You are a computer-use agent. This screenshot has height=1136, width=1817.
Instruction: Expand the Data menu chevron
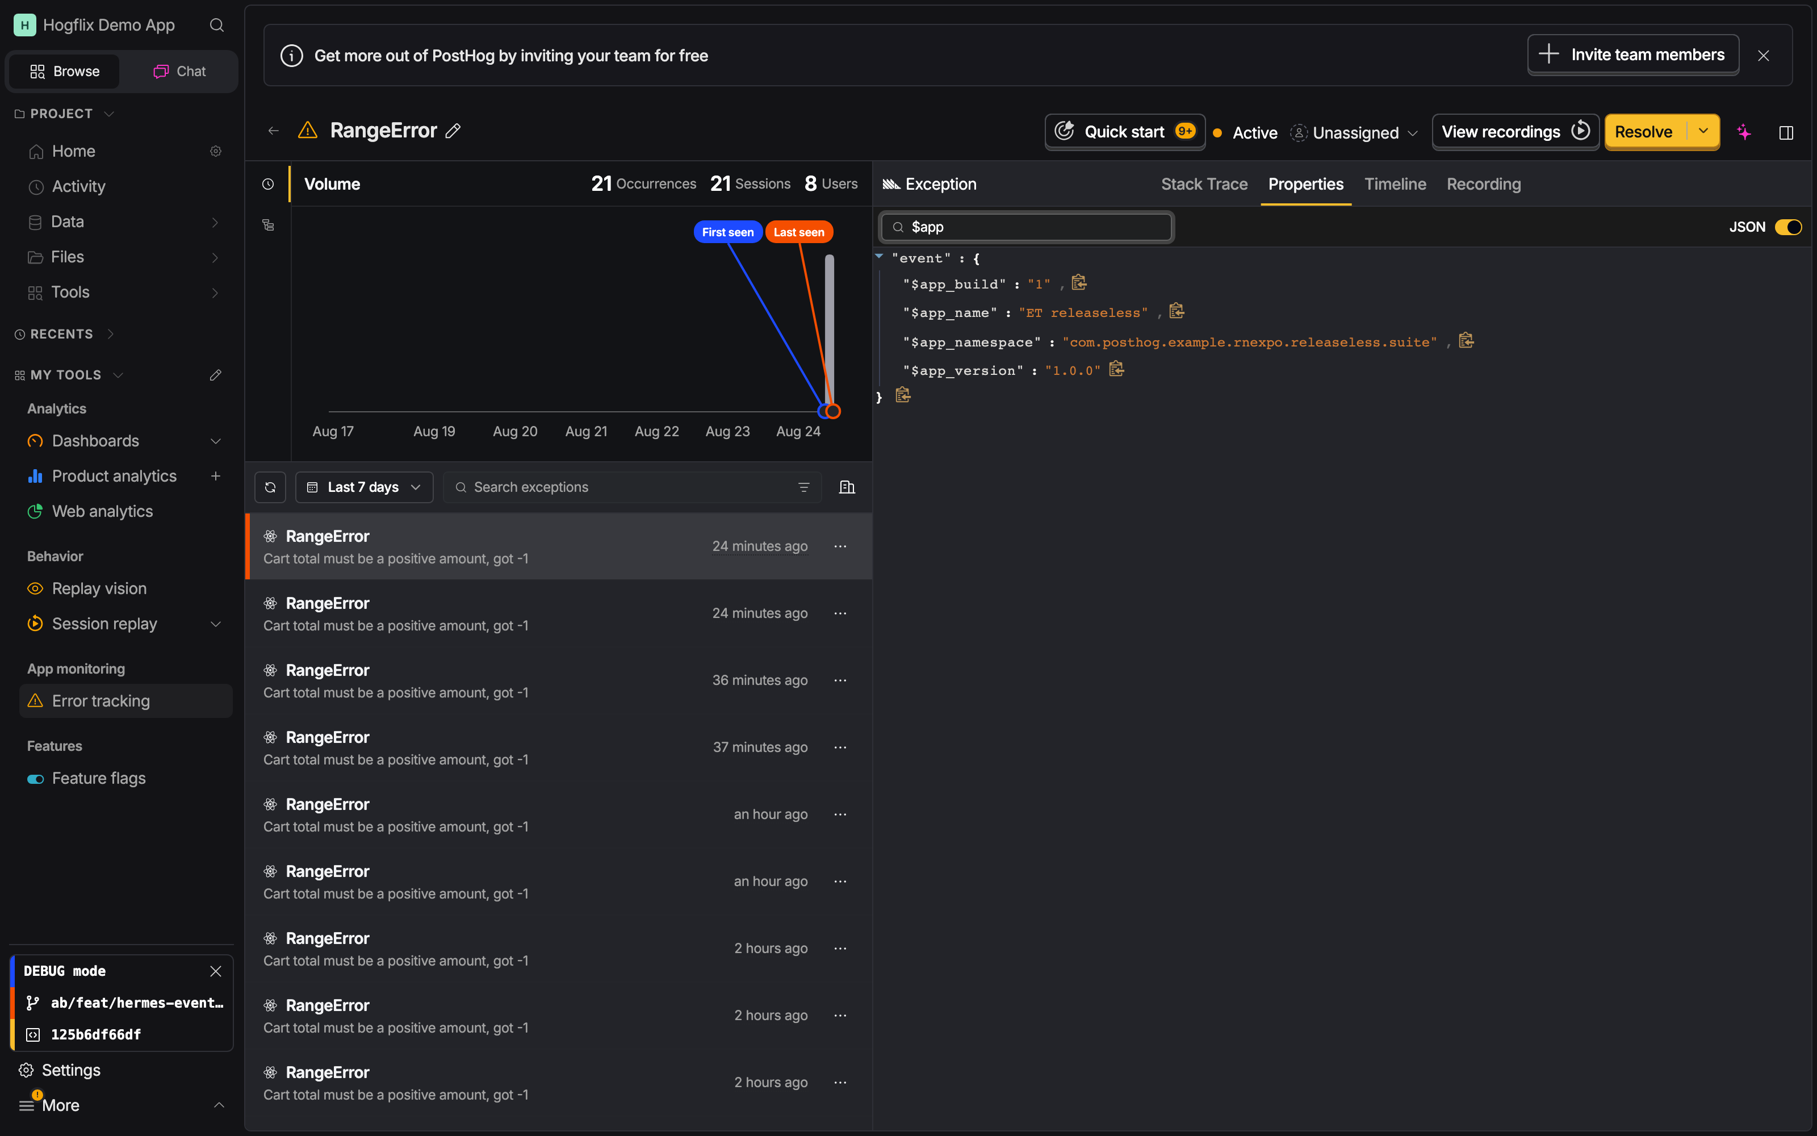coord(216,223)
